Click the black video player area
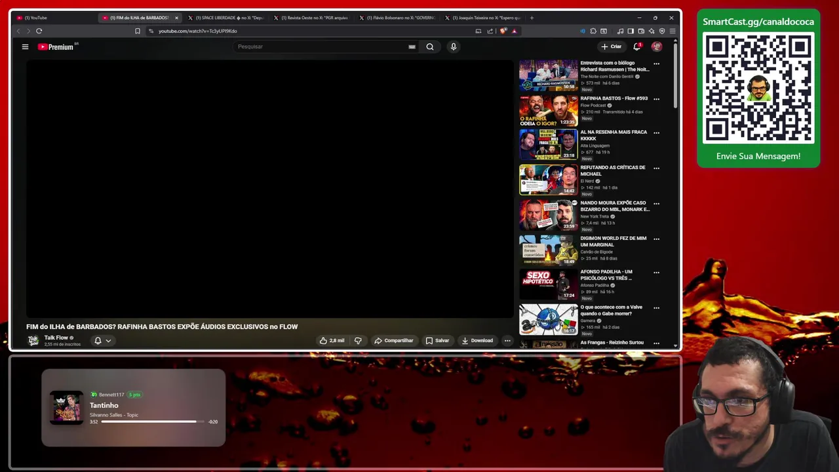The width and height of the screenshot is (839, 472). click(x=270, y=189)
